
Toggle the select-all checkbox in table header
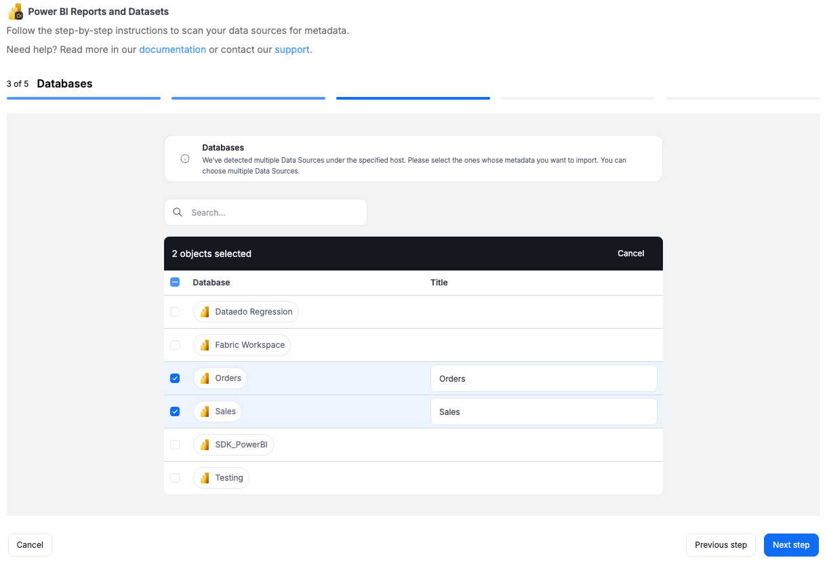(175, 282)
